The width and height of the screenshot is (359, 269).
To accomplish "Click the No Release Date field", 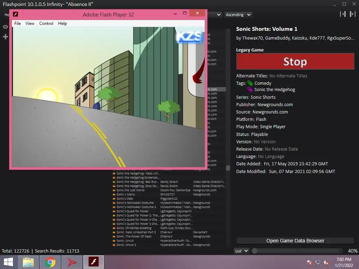I will point(282,149).
